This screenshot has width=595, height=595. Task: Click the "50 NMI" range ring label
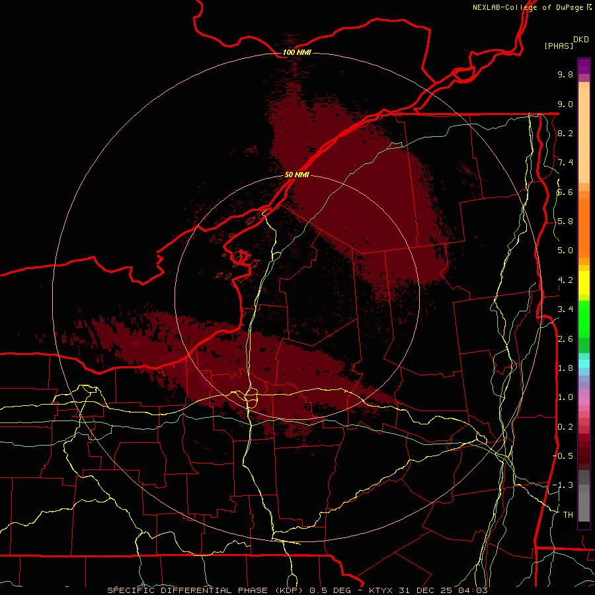[297, 175]
